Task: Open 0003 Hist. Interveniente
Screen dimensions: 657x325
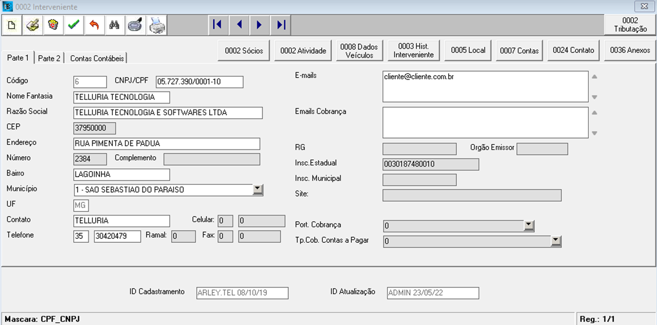Action: (x=413, y=51)
